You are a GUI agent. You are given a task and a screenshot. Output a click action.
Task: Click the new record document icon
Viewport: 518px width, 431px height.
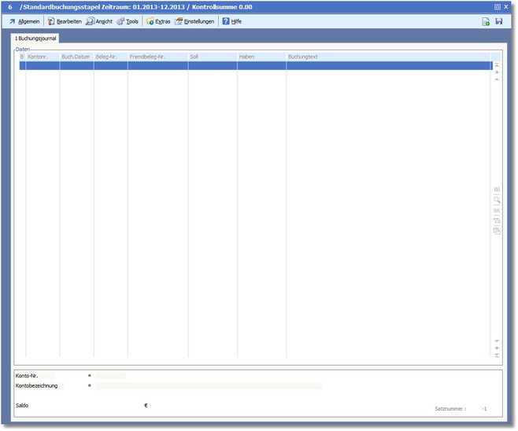[486, 21]
